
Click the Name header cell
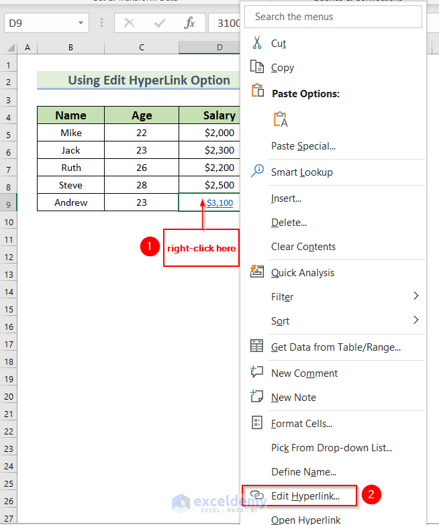[x=70, y=115]
